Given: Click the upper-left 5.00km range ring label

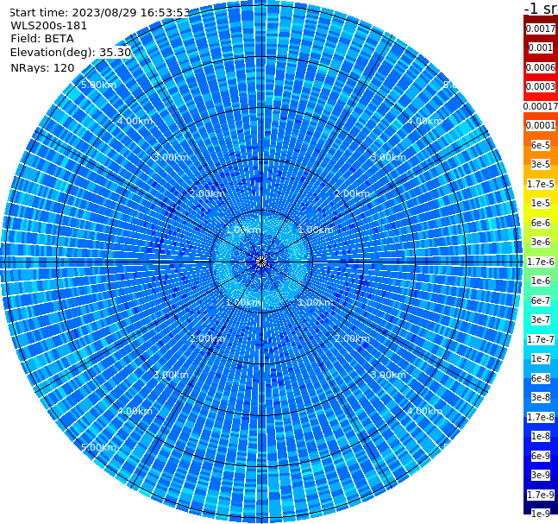Looking at the screenshot, I should coord(98,85).
